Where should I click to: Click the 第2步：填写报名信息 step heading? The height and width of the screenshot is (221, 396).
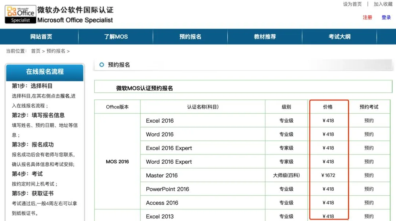[38, 115]
